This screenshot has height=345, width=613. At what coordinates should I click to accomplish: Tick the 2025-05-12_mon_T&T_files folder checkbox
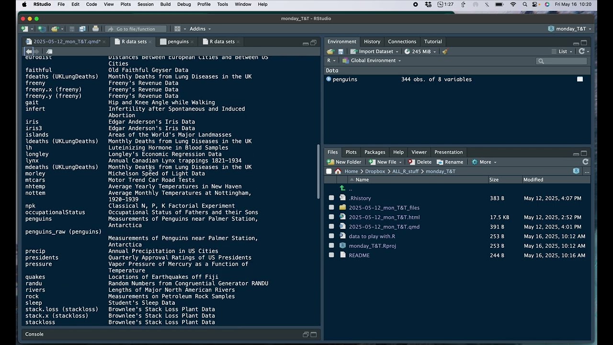coord(331,207)
